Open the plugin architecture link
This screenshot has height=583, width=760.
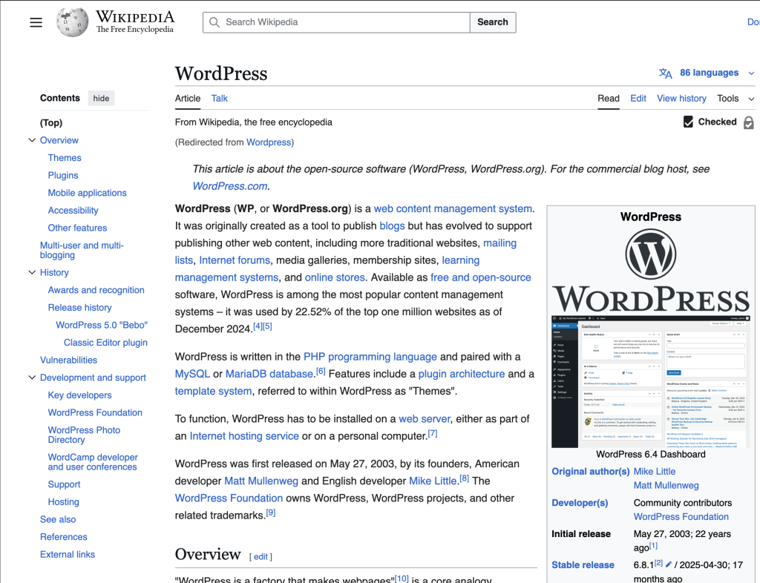click(462, 374)
